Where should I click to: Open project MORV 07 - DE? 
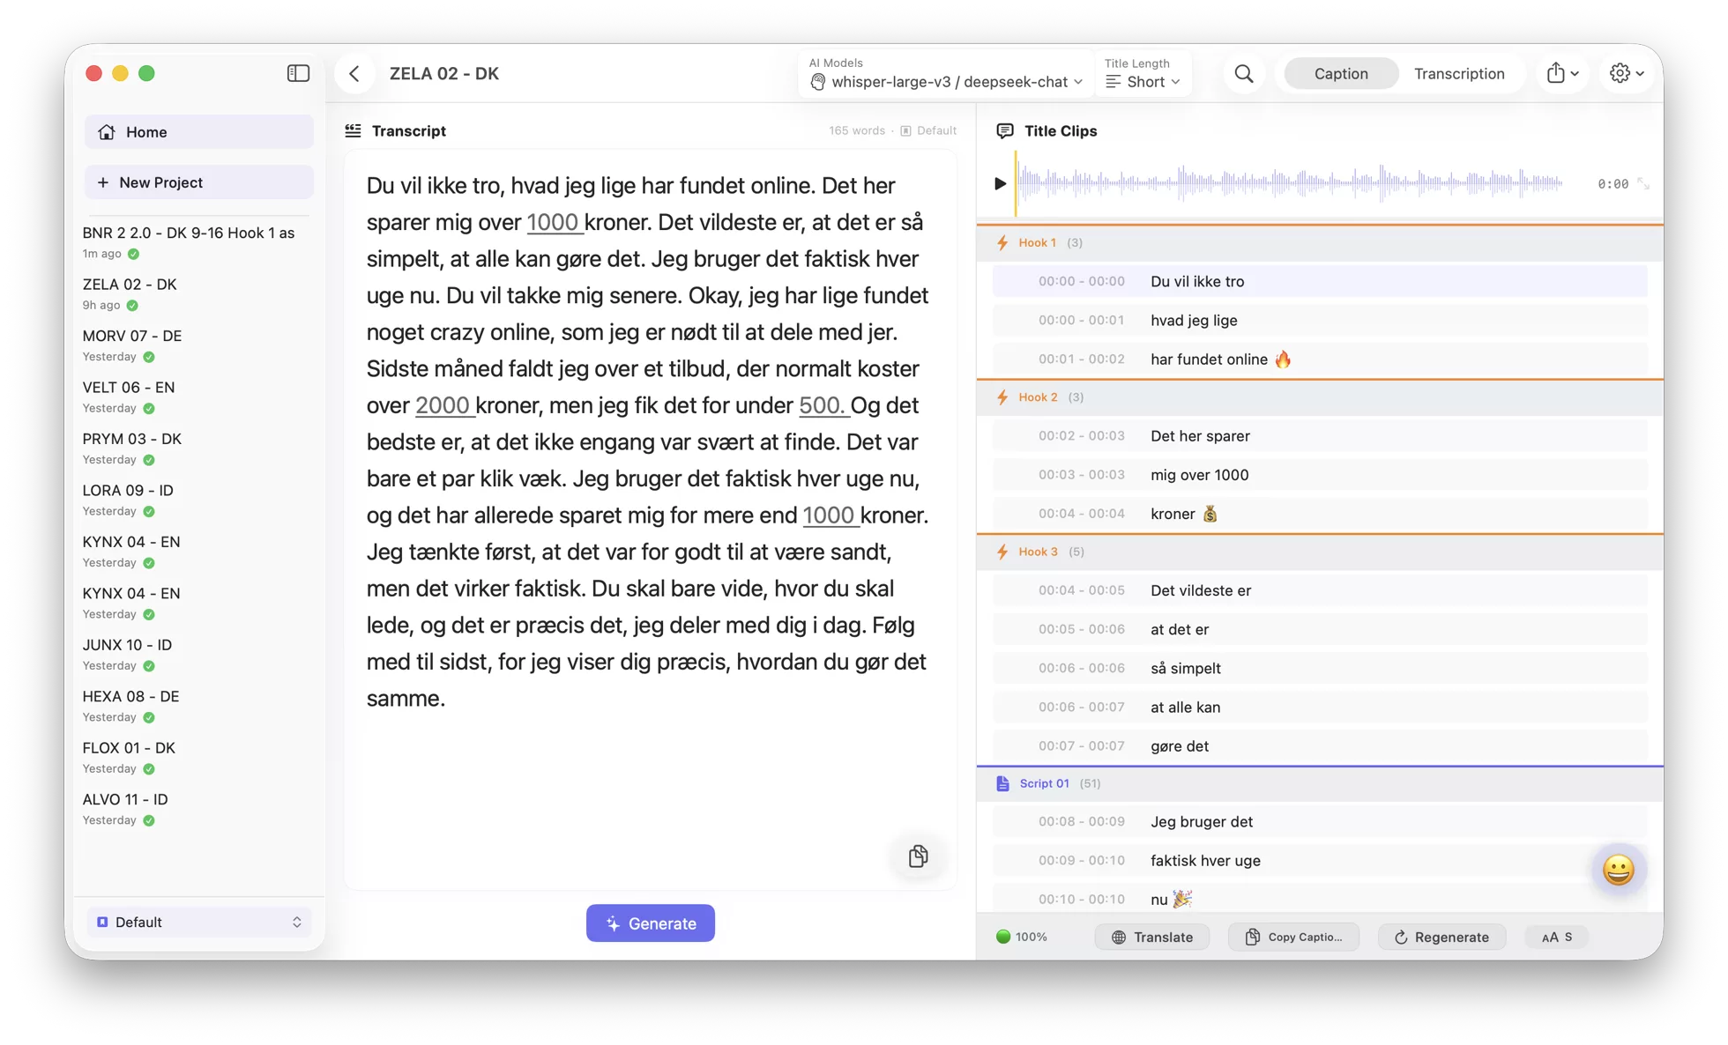[x=198, y=345]
